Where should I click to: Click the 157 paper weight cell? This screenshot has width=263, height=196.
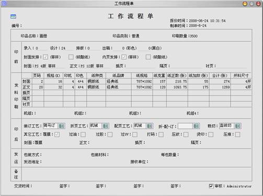tap(160, 81)
